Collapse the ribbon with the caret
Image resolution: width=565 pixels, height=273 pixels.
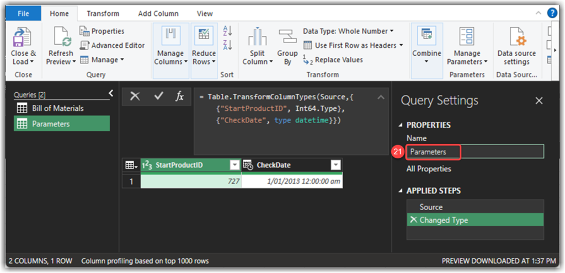[539, 13]
